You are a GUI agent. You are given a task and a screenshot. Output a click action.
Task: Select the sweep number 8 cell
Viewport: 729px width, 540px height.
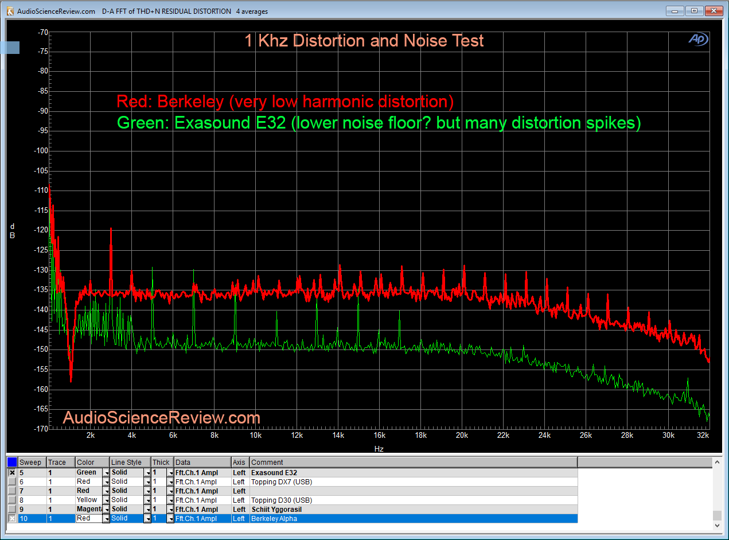(x=32, y=500)
